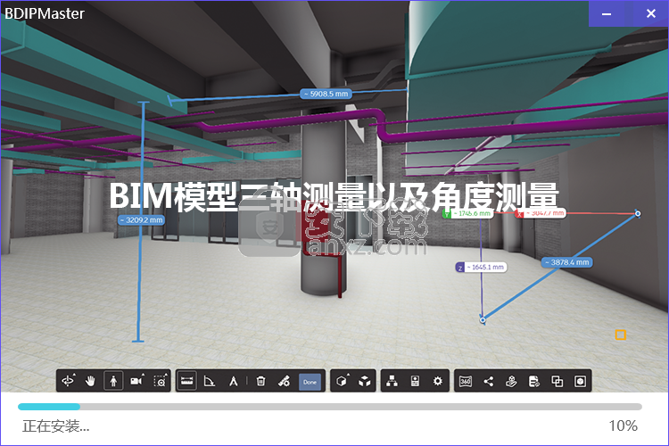Viewport: 669px width, 446px height.
Task: Select the Pan hand tool
Action: 90,381
